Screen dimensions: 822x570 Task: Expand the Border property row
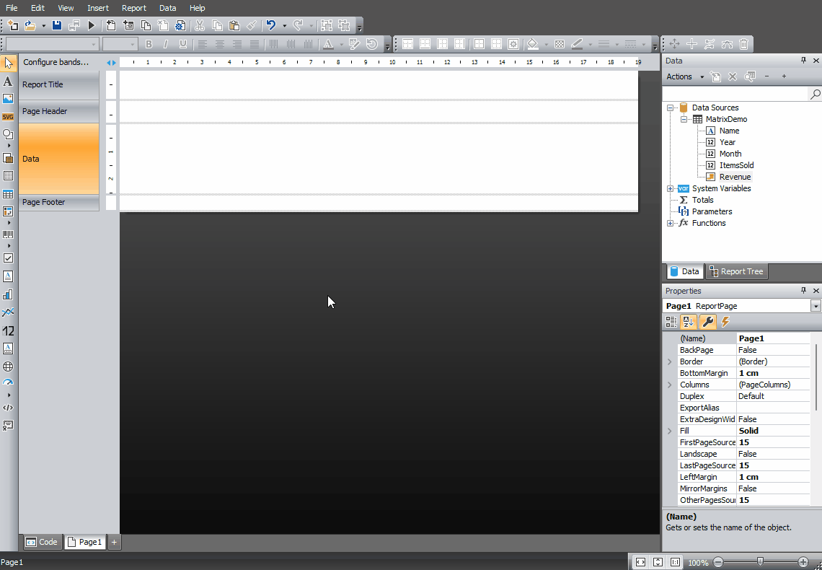[669, 361]
